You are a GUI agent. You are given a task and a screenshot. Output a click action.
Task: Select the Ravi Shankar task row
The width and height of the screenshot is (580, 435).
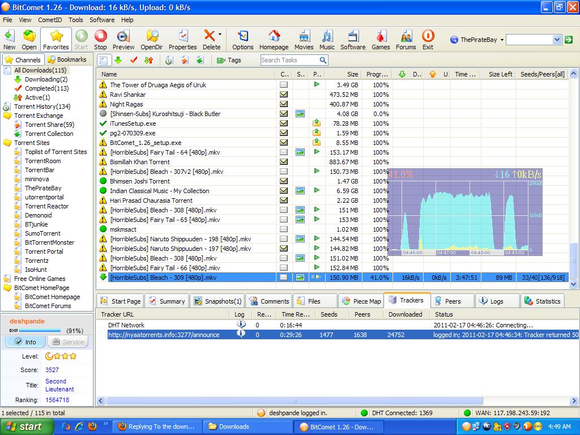[332, 95]
